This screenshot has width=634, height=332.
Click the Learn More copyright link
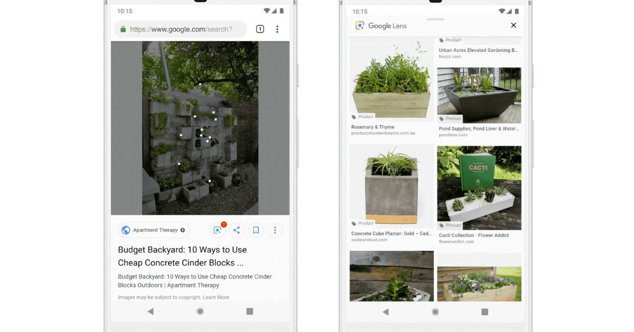pos(216,297)
